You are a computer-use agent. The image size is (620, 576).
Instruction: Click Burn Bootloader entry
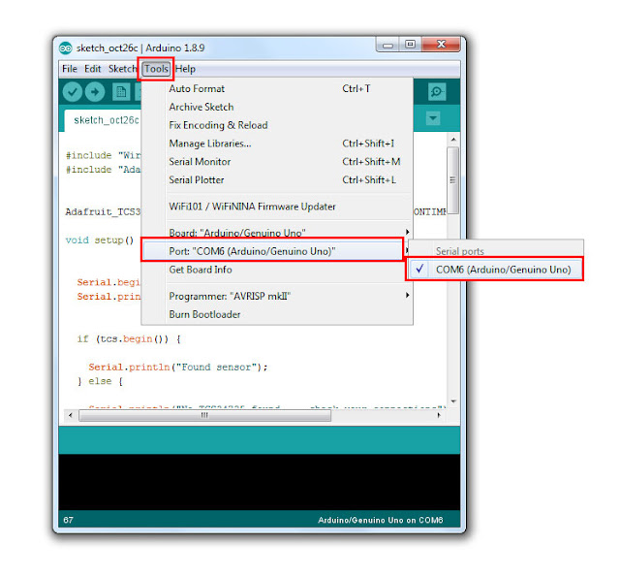tap(277, 314)
